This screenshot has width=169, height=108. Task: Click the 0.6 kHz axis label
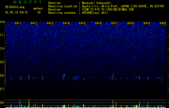point(2,103)
